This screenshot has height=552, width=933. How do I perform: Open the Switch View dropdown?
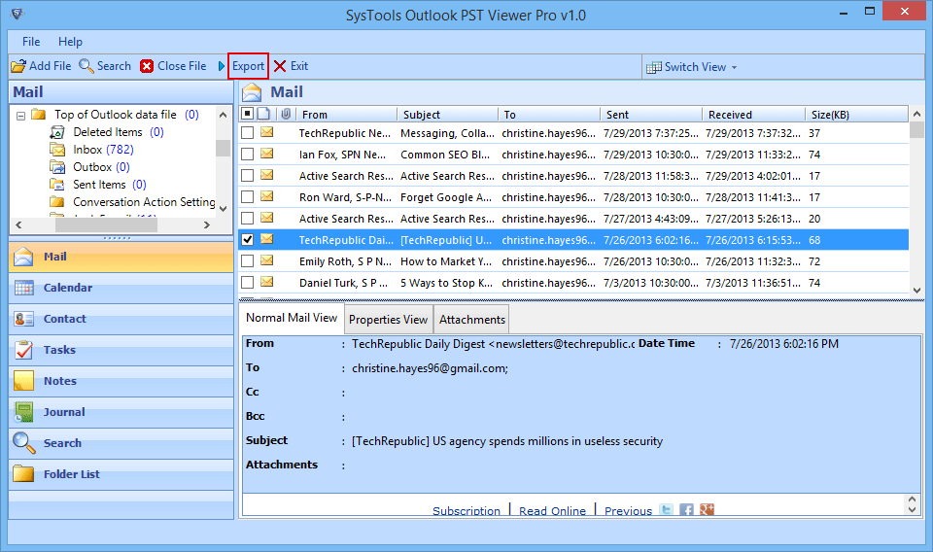click(692, 67)
